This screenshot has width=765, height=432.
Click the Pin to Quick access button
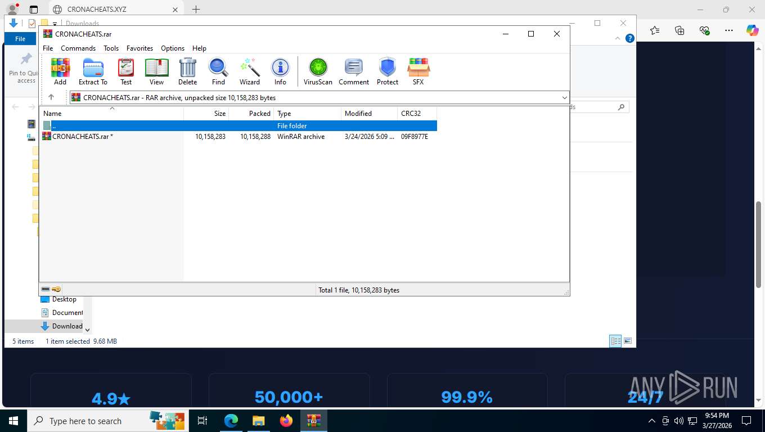[x=25, y=68]
